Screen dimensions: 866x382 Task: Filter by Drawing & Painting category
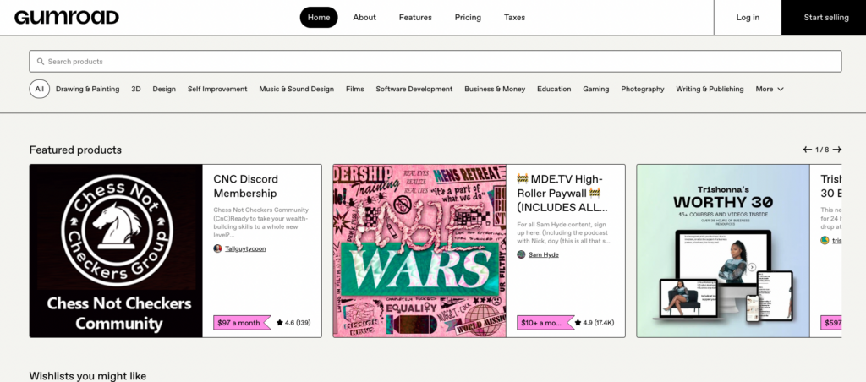point(87,89)
